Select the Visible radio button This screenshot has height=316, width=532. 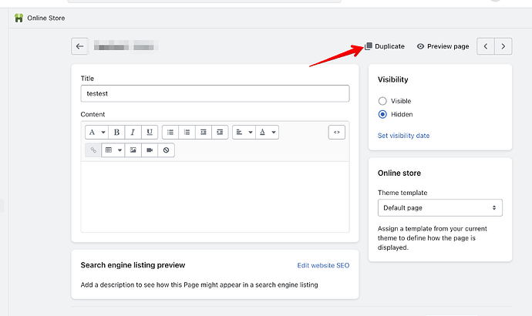tap(382, 101)
